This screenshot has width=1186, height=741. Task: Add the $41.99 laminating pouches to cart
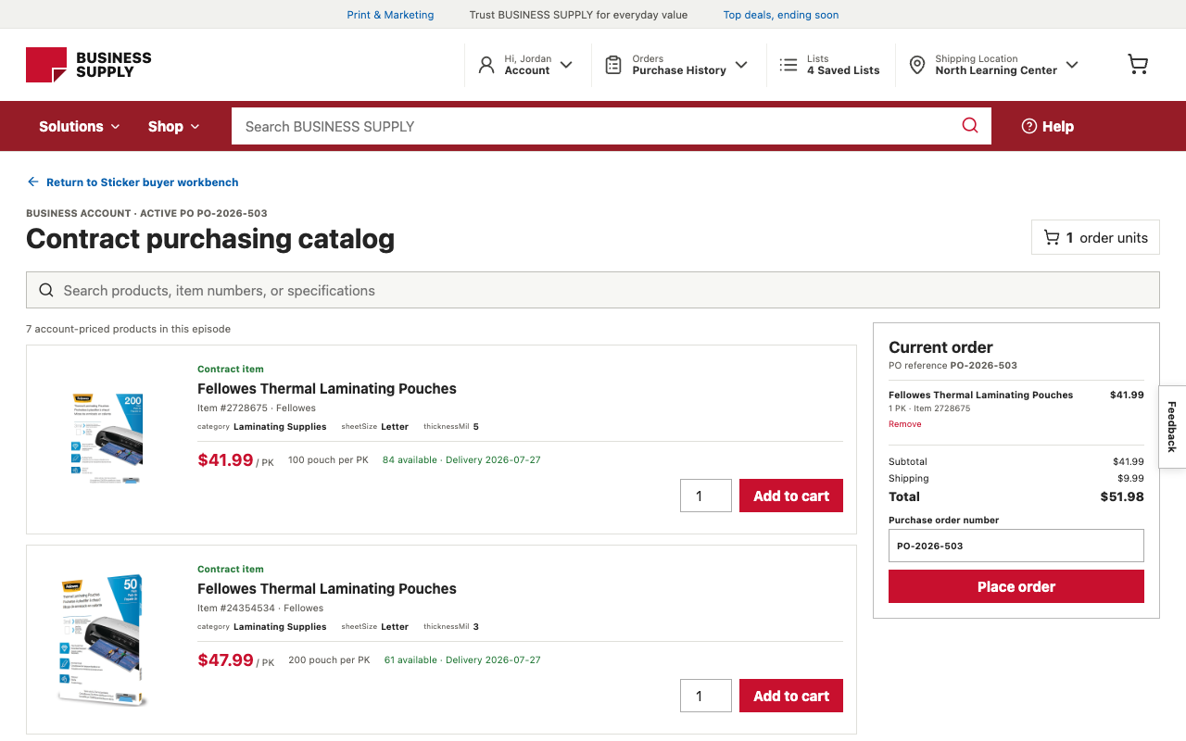(x=791, y=496)
